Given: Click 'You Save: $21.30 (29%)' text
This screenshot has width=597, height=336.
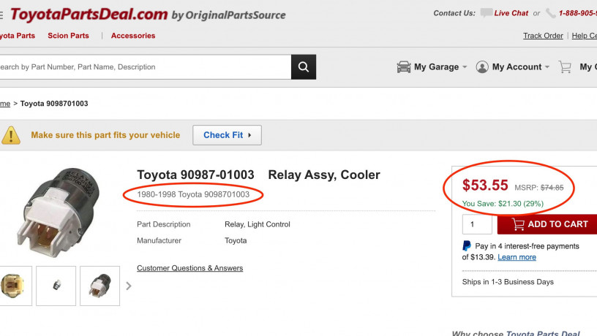Looking at the screenshot, I should click(503, 204).
